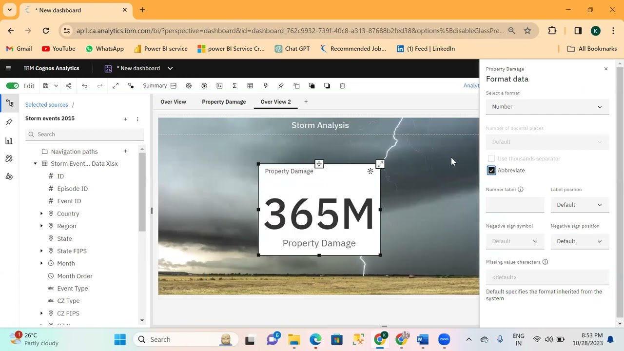Expand the Month field
Viewport: 624px width, 351px height.
tap(41, 263)
